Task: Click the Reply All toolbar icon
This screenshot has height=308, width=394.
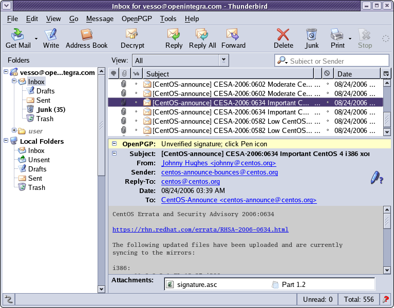Action: tap(202, 38)
